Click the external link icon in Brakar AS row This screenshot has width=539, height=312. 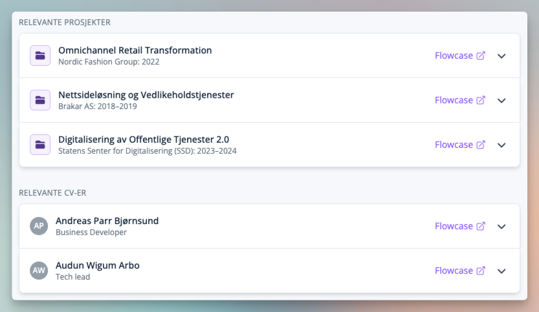pyautogui.click(x=481, y=100)
